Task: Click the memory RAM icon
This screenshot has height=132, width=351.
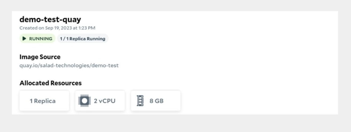Action: point(140,101)
